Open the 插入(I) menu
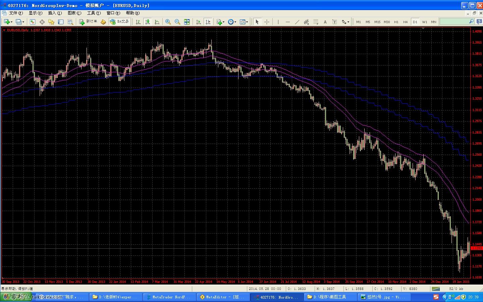 55,13
